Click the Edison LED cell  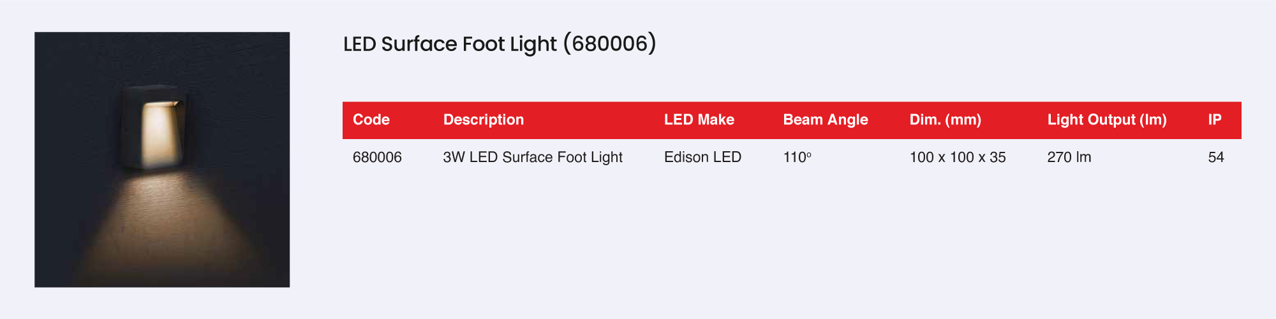(x=702, y=158)
